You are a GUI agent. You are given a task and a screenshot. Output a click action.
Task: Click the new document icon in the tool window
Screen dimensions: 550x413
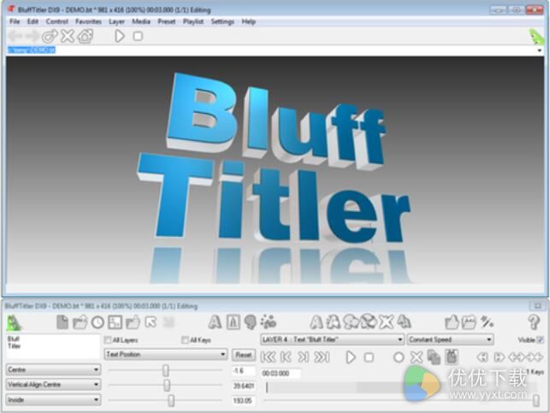pyautogui.click(x=62, y=322)
